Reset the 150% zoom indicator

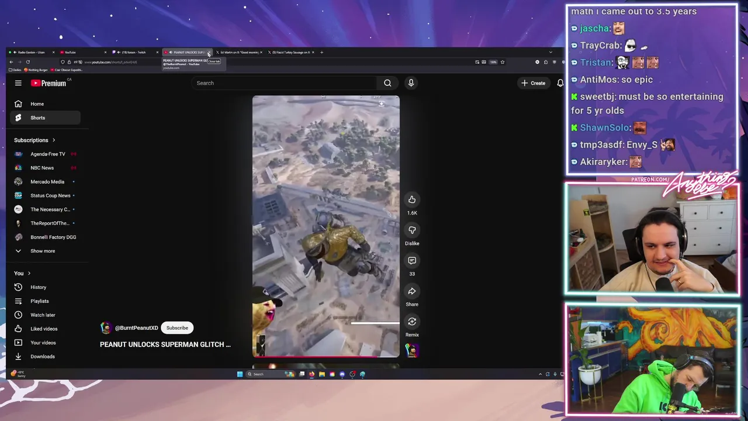click(x=493, y=62)
